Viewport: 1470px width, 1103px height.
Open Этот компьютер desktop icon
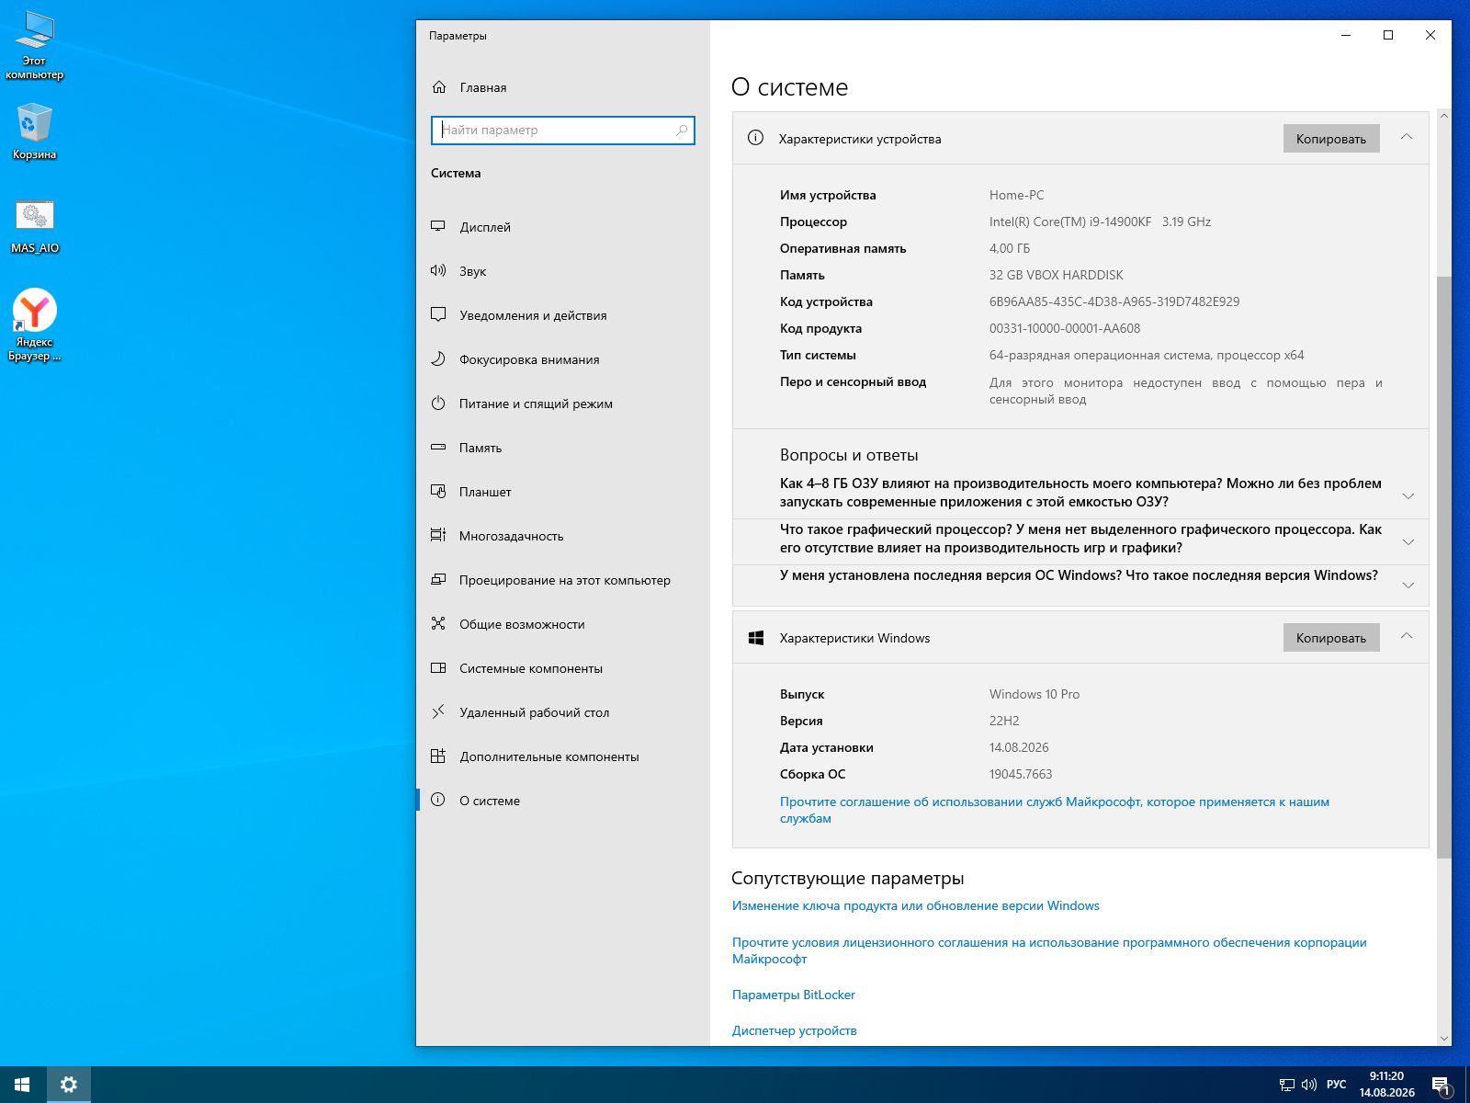pos(35,46)
